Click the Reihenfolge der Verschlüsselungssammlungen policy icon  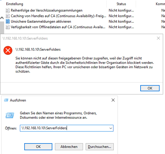click(8, 11)
